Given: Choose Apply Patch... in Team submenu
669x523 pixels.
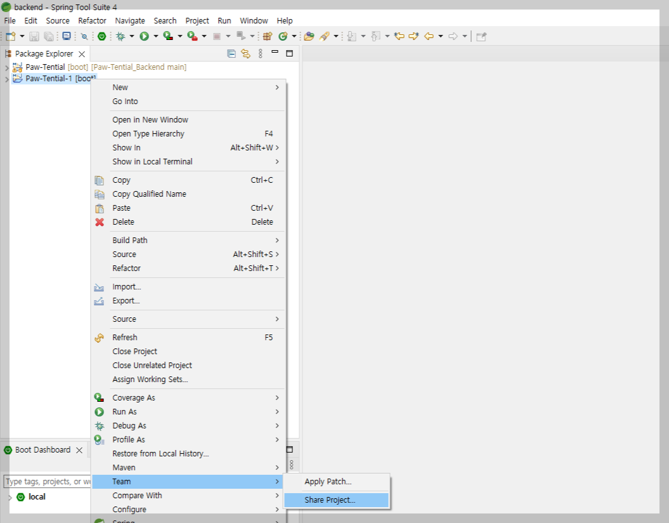Looking at the screenshot, I should (x=337, y=482).
